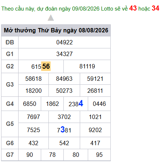Select the G1 prize number 34327
Image resolution: width=161 pixels, height=163 pixels.
(x=64, y=54)
